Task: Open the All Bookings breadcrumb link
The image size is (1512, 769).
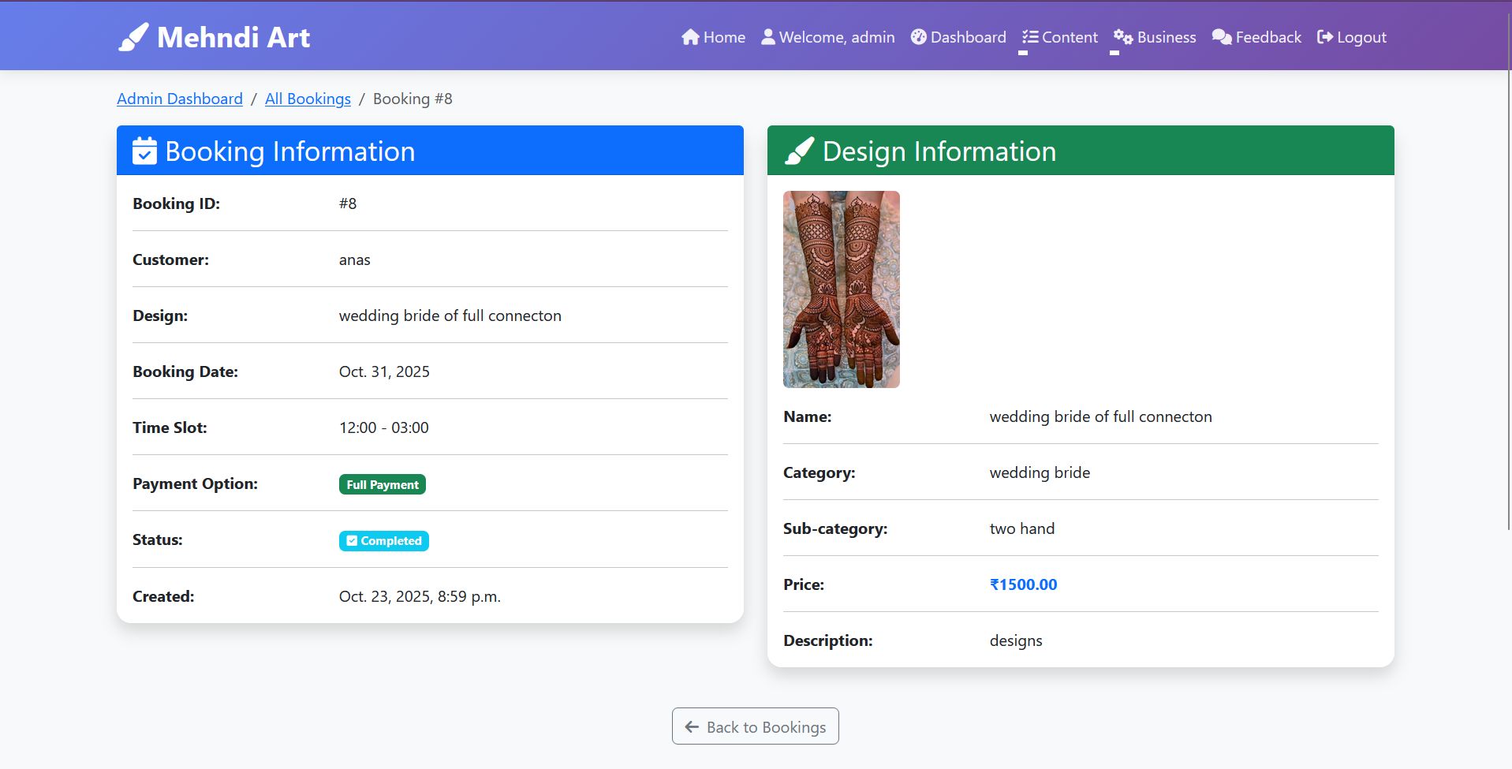Action: pyautogui.click(x=308, y=99)
